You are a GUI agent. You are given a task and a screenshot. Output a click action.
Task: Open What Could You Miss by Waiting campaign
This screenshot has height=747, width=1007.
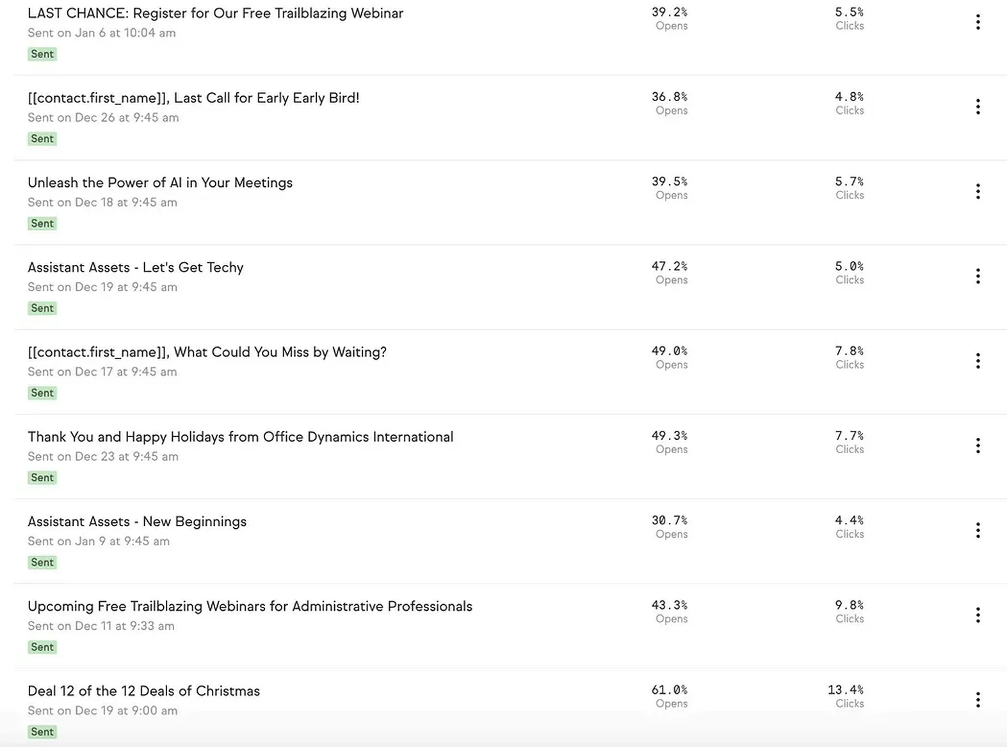coord(207,352)
